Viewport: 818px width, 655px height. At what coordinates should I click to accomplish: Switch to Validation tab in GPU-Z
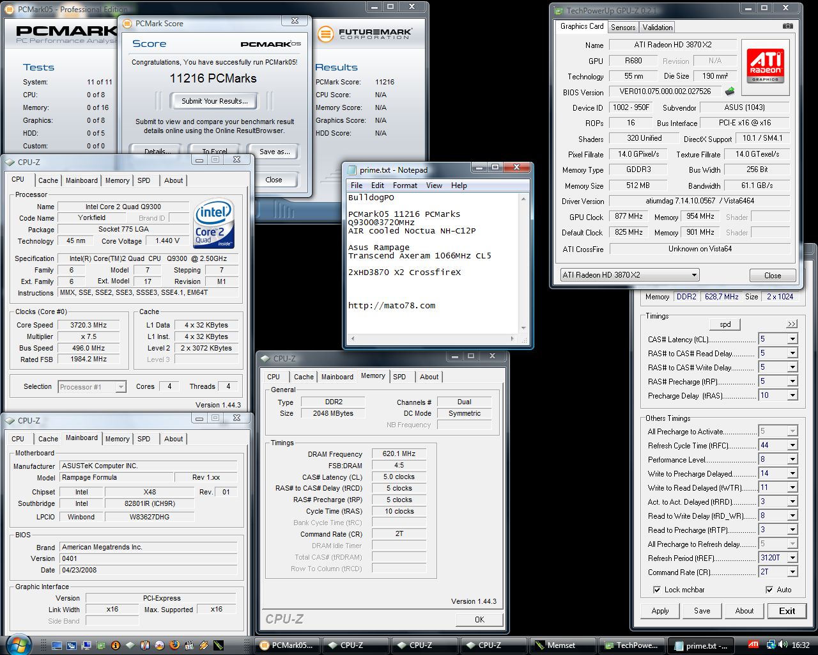tap(658, 28)
